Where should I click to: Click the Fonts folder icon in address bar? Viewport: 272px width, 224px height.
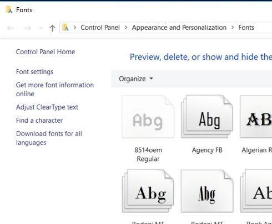click(x=66, y=28)
